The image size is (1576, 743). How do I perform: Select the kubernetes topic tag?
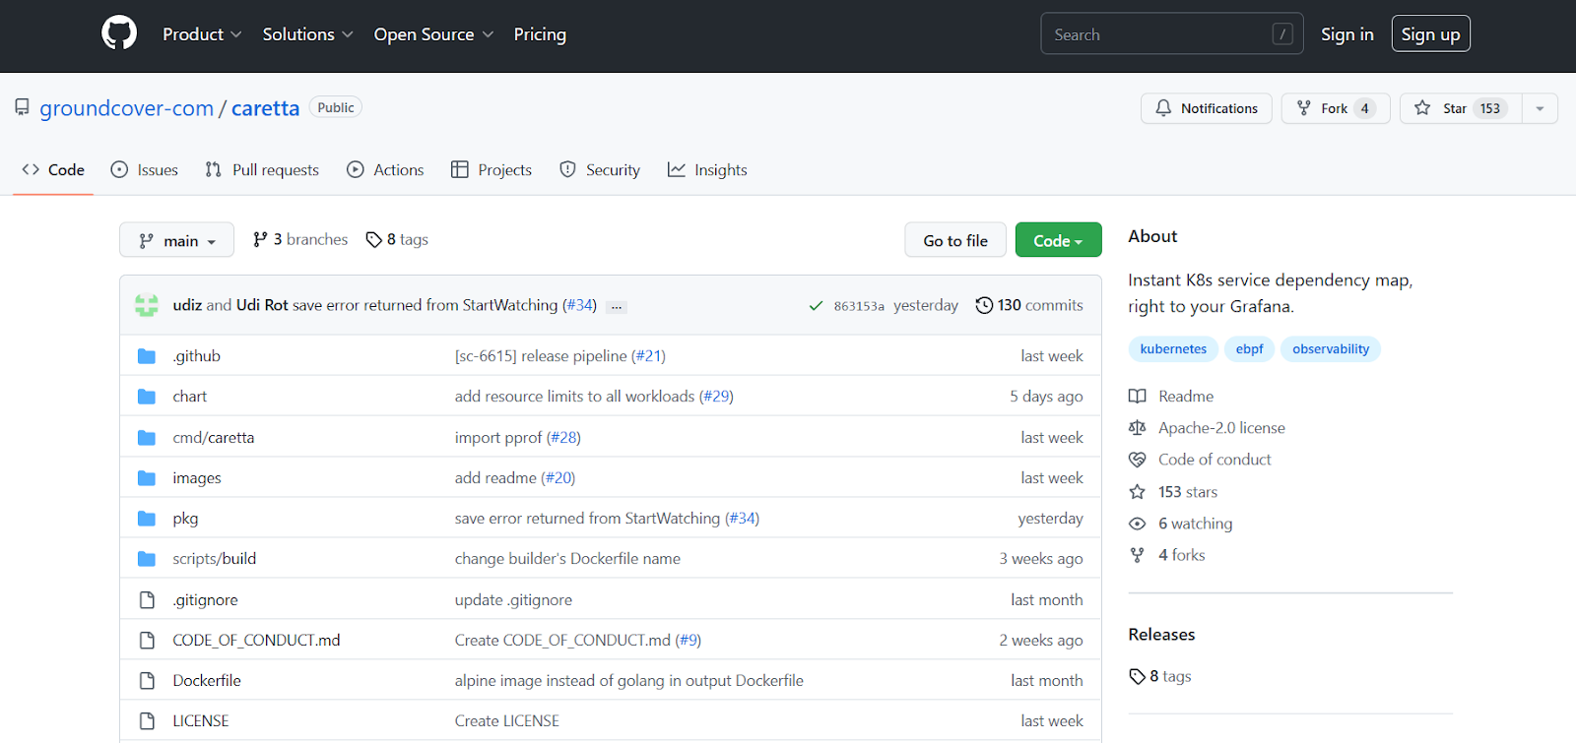pos(1172,349)
